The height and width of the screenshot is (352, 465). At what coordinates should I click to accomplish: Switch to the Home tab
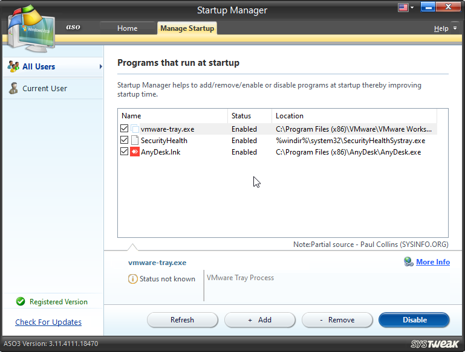[x=127, y=28]
